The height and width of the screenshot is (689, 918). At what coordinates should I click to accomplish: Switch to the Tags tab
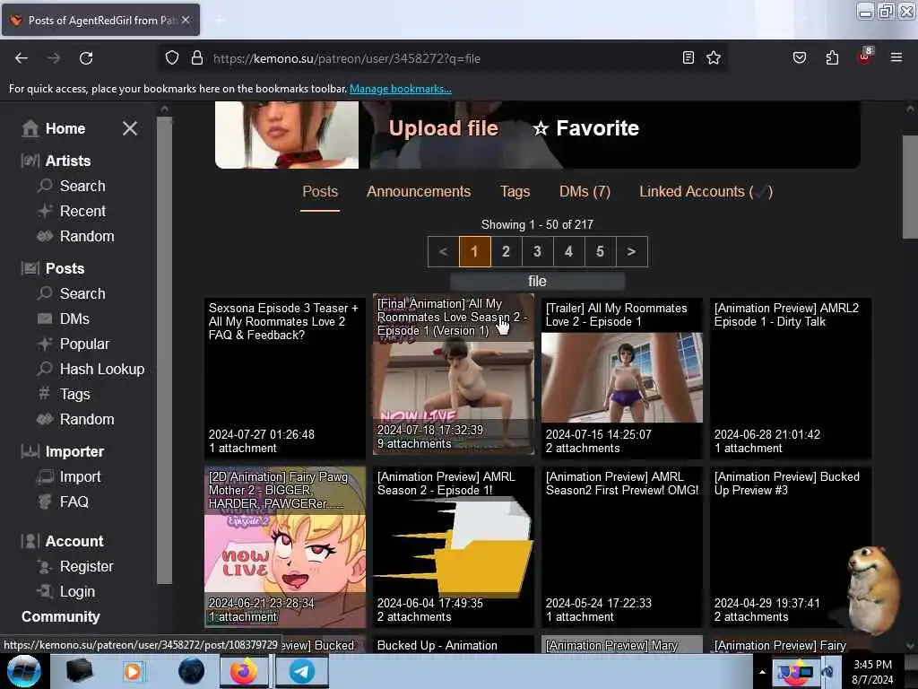[x=515, y=192]
